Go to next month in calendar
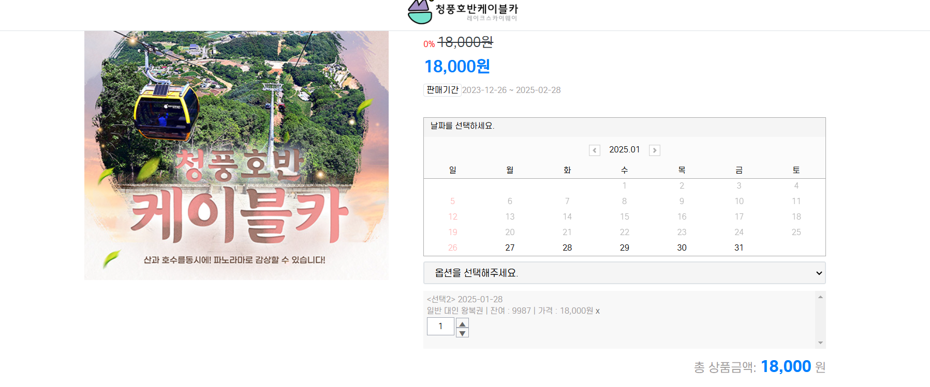The height and width of the screenshot is (387, 930). (655, 150)
